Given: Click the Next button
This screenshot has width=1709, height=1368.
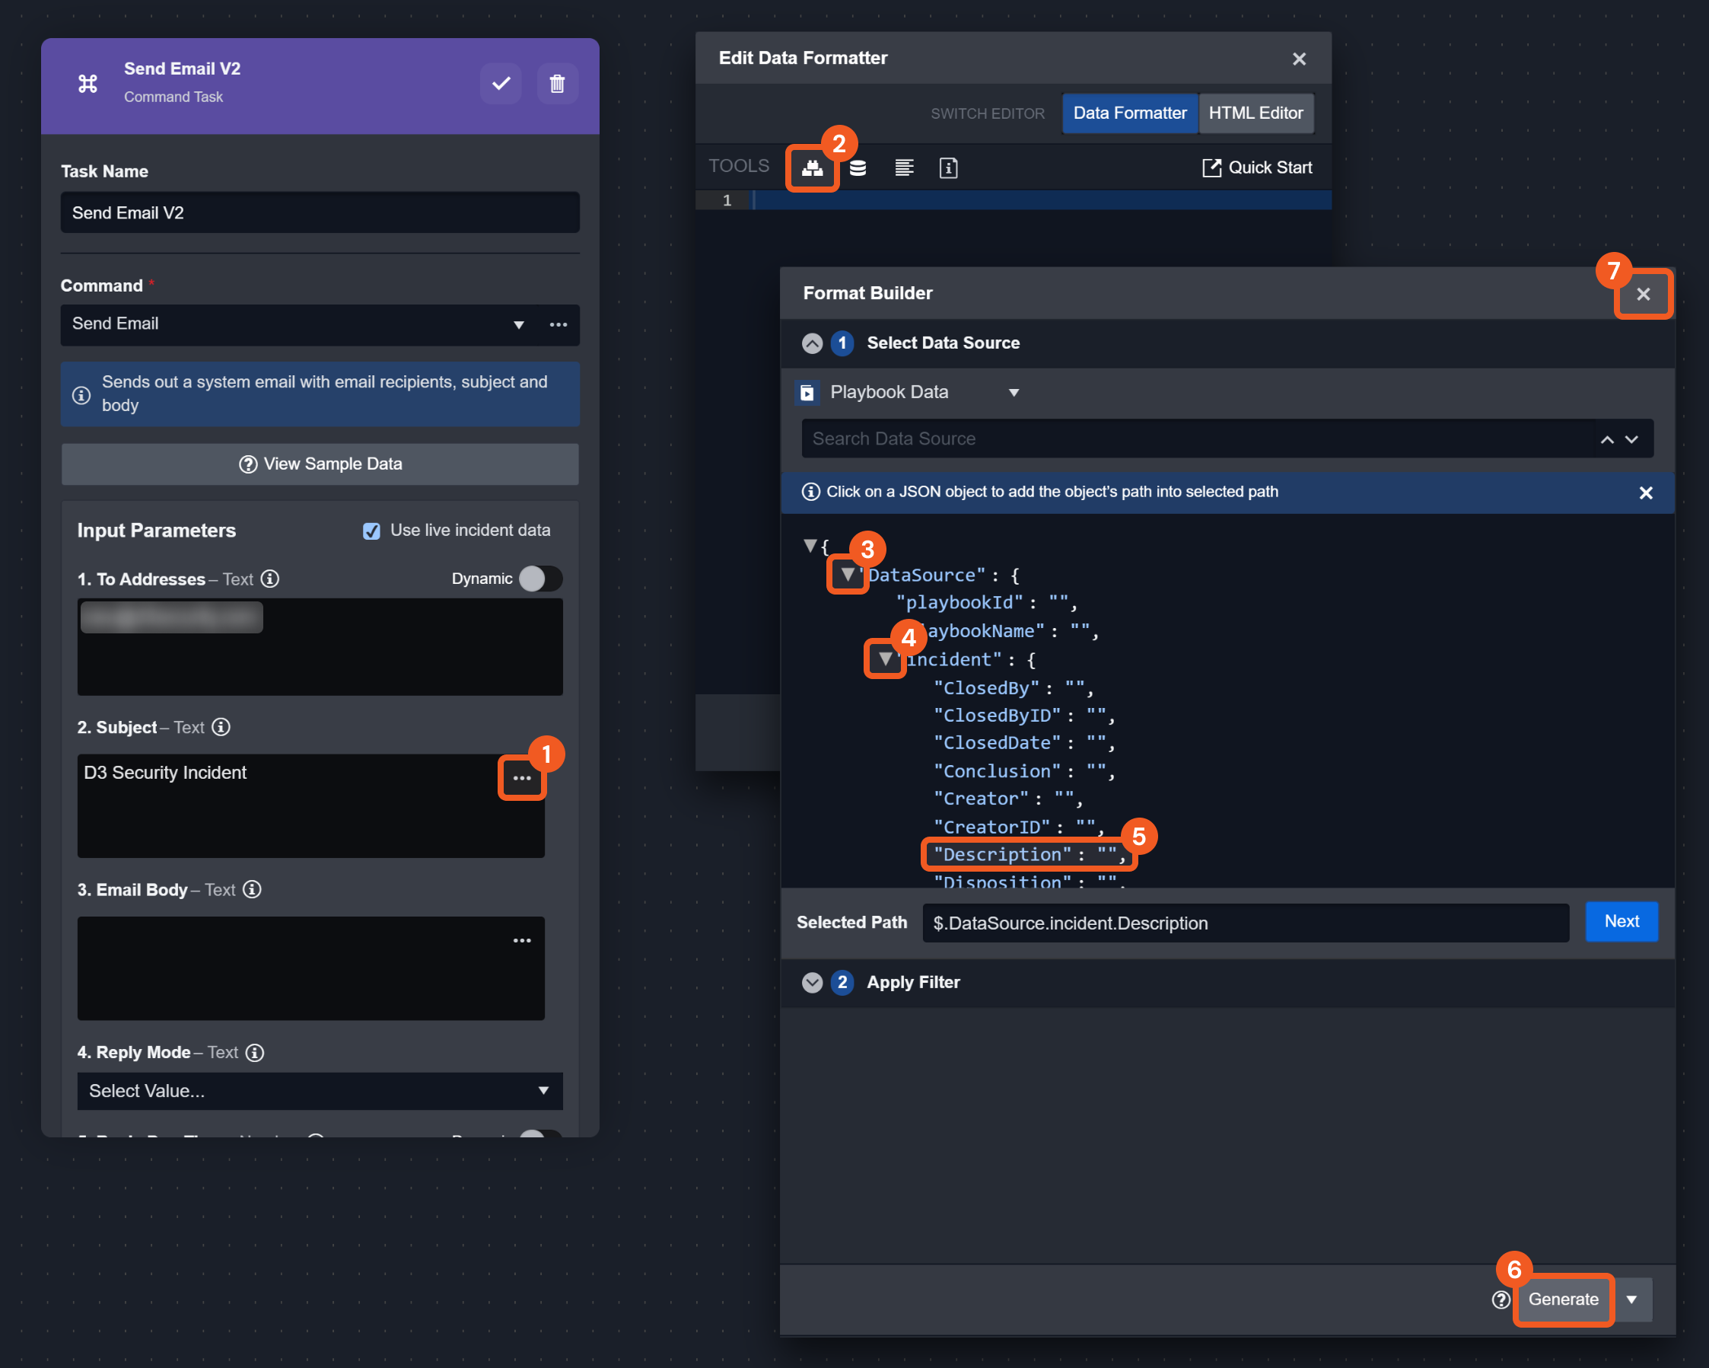Looking at the screenshot, I should click(1621, 922).
